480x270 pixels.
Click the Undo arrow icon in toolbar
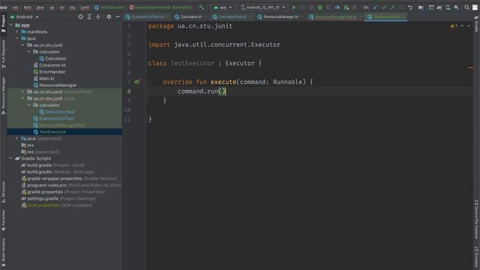[x=410, y=7]
